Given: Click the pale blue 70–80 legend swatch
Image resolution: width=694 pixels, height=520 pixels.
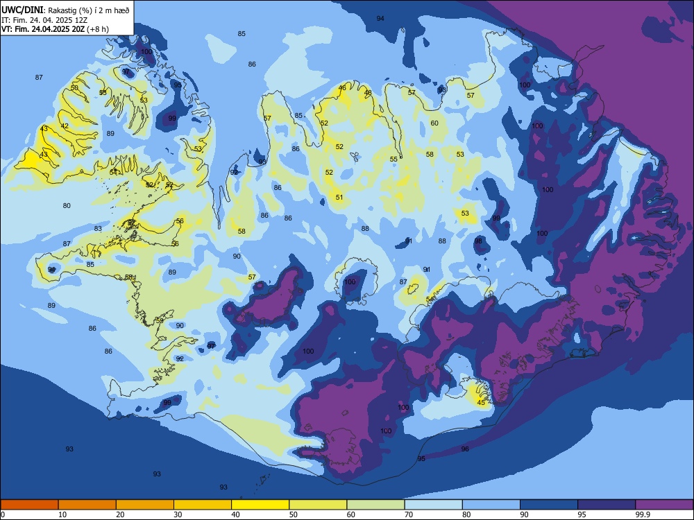Looking at the screenshot, I should tap(433, 505).
